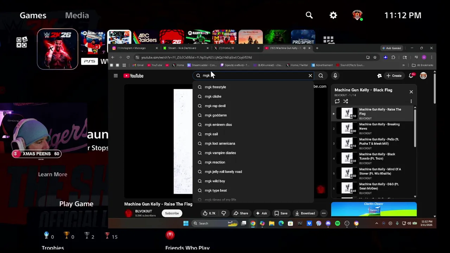Pick the 'mgk sail' search suggestion

(x=253, y=134)
